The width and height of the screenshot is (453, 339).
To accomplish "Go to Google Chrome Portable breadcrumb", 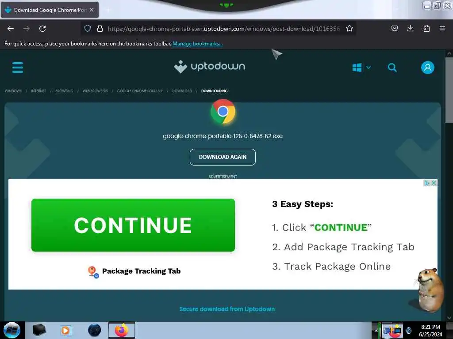I will coord(140,91).
